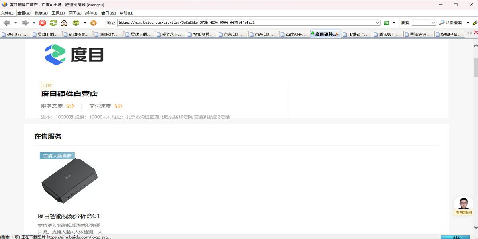
Task: Refresh the current page
Action: click(x=53, y=23)
